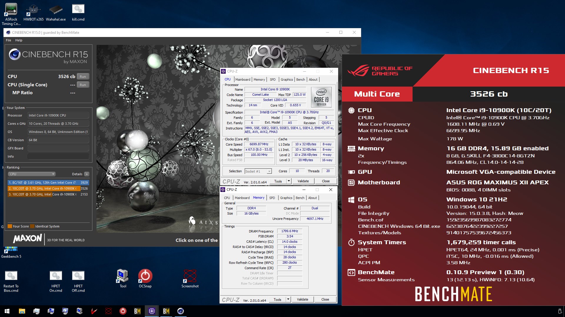Click Close button in upper CPU-Z window
Screen dimensions: 565x317
(x=326, y=181)
